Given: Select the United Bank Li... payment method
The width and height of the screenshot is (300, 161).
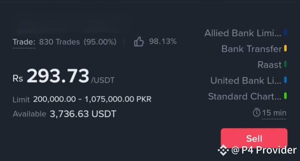Looking at the screenshot, I should 246,80.
